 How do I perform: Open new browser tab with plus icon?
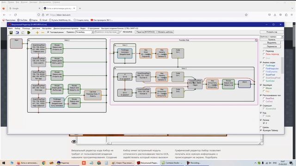pyautogui.click(x=80, y=8)
